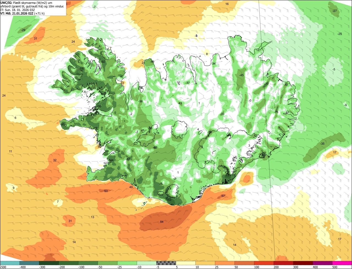352x269 pixels.
Task: Click the checkered legend swatch between -5 and 5
Action: (x=166, y=263)
